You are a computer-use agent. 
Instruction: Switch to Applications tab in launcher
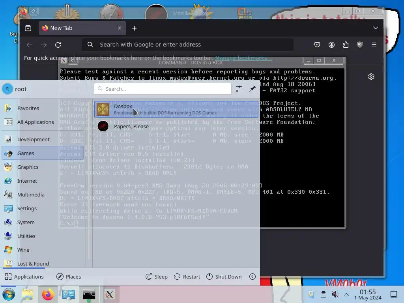click(x=24, y=277)
